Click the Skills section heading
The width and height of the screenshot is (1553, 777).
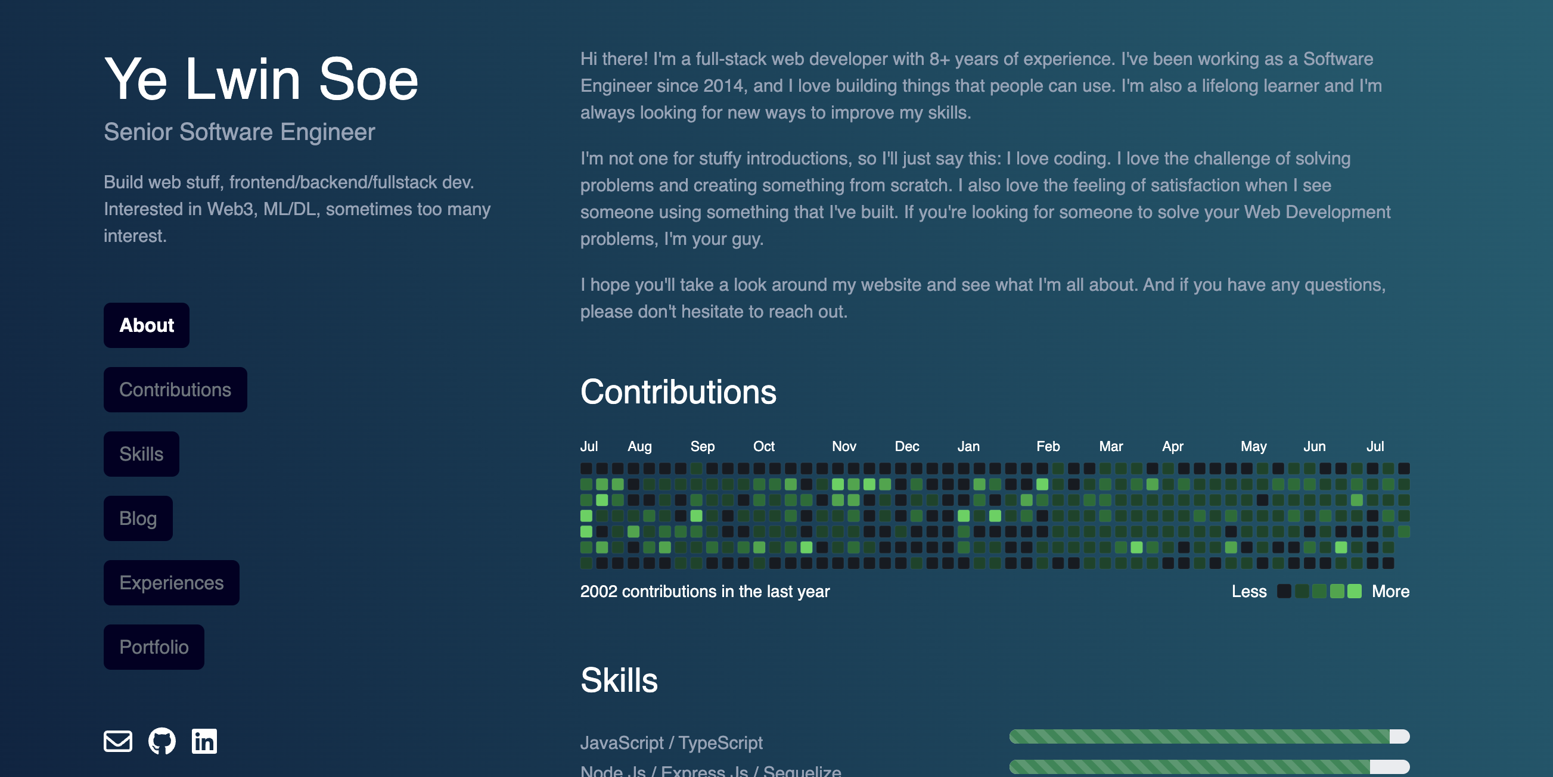619,680
